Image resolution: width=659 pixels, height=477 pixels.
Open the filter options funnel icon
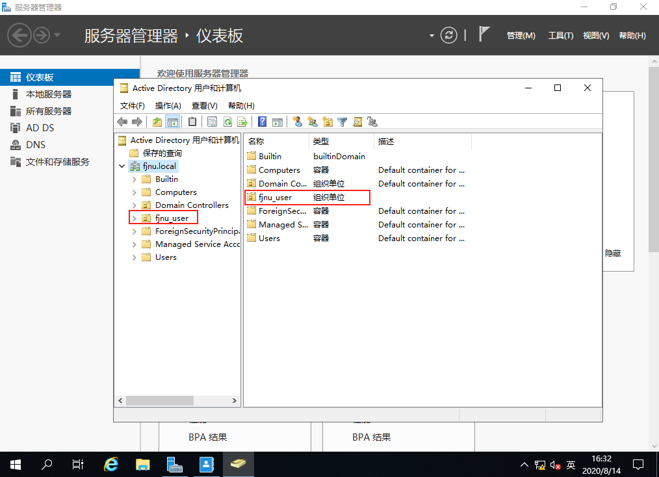[342, 122]
